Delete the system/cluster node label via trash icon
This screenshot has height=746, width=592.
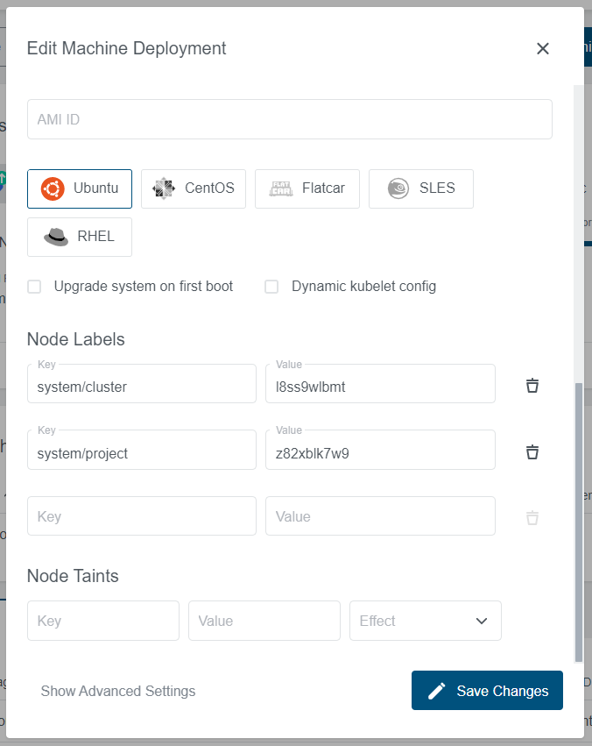coord(532,385)
